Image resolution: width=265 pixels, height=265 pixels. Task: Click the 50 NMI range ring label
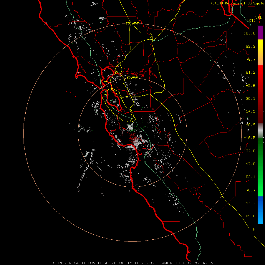tap(132, 78)
